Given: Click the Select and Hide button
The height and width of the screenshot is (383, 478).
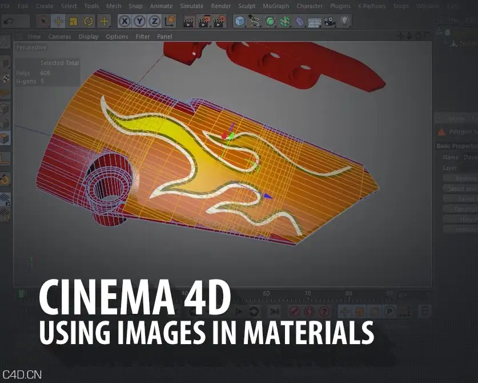Looking at the screenshot, I should tap(460, 189).
